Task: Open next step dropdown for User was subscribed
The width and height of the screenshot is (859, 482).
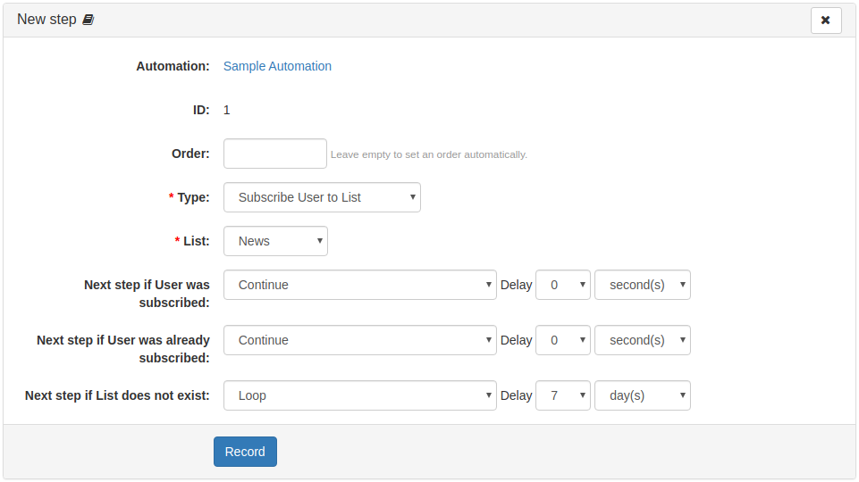Action: point(360,285)
